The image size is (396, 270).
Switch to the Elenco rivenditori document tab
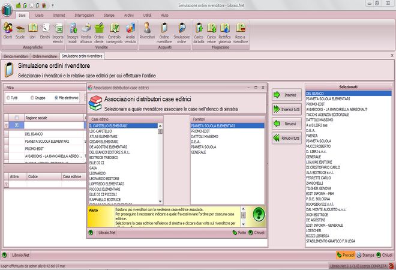(x=16, y=56)
